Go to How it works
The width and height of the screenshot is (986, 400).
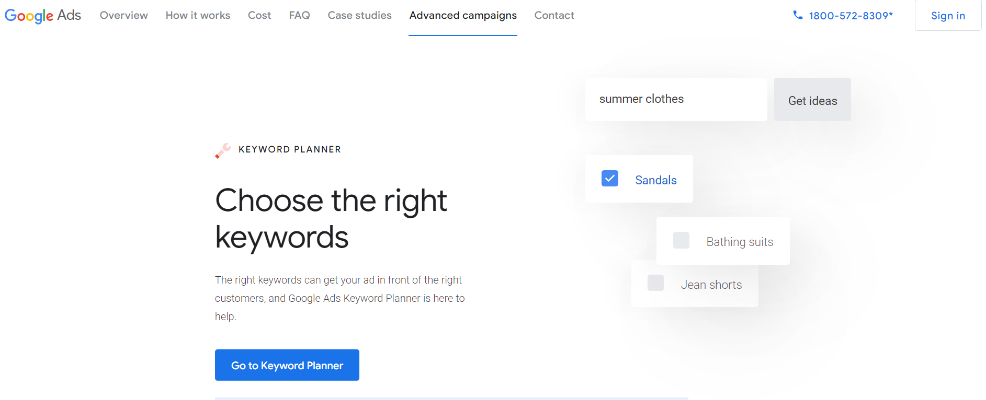[x=198, y=16]
